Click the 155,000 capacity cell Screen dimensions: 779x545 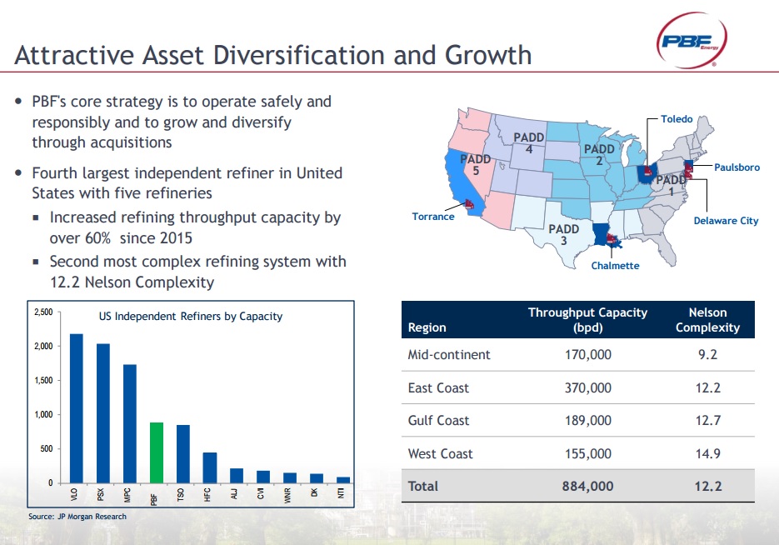[587, 453]
